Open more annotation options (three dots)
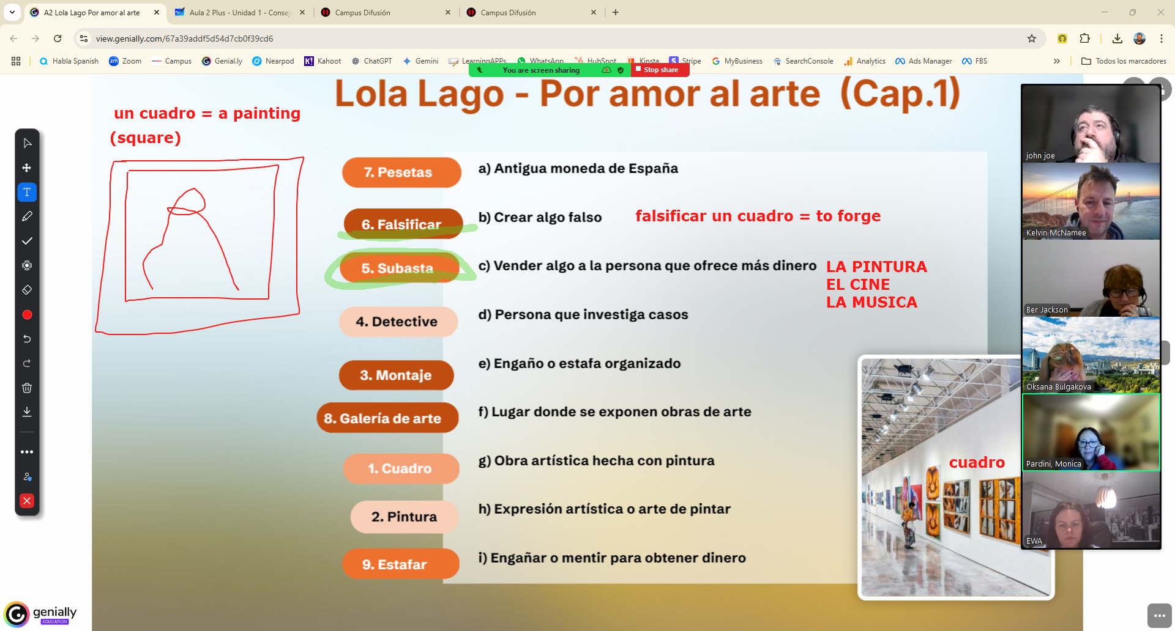Image resolution: width=1175 pixels, height=631 pixels. (x=27, y=452)
